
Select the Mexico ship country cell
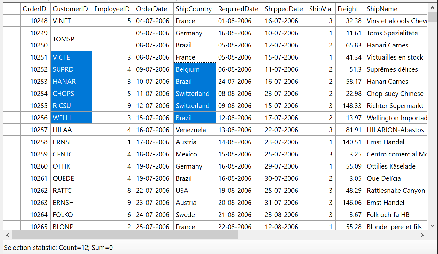[195, 154]
